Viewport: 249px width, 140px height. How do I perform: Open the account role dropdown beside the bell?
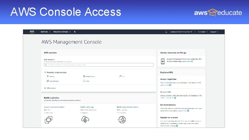tap(183, 32)
